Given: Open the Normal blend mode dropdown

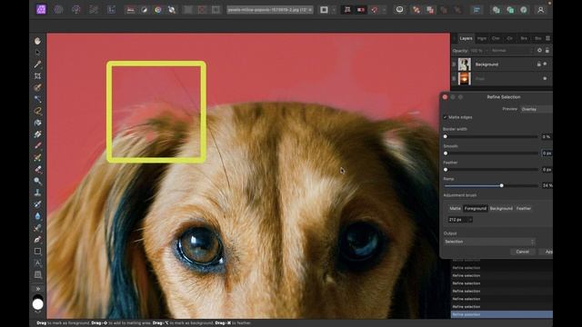Looking at the screenshot, I should tap(511, 51).
